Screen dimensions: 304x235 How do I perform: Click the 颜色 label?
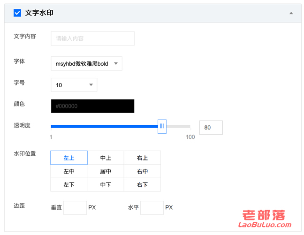(19, 104)
